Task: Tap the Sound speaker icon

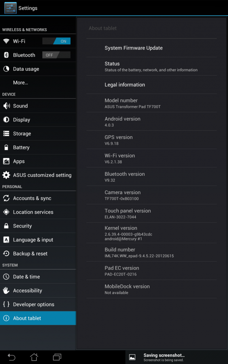Action: [x=6, y=106]
